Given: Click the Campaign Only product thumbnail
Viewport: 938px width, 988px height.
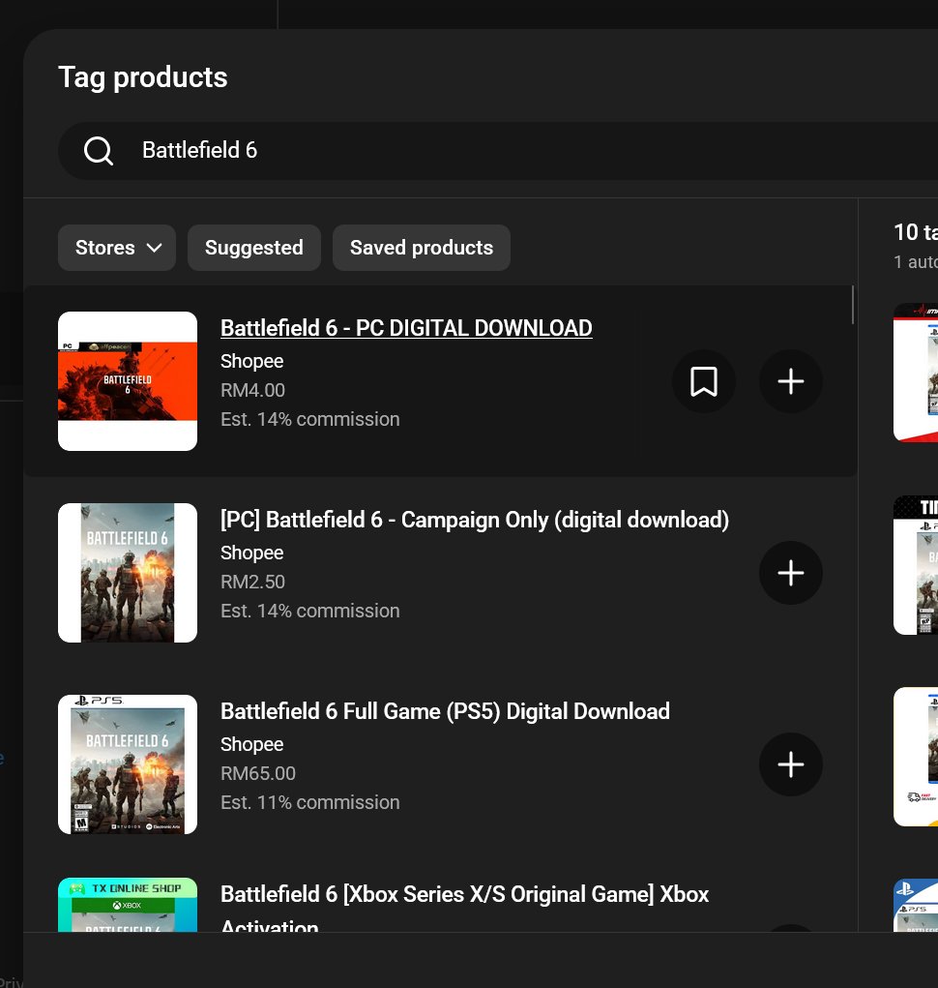Looking at the screenshot, I should [128, 573].
